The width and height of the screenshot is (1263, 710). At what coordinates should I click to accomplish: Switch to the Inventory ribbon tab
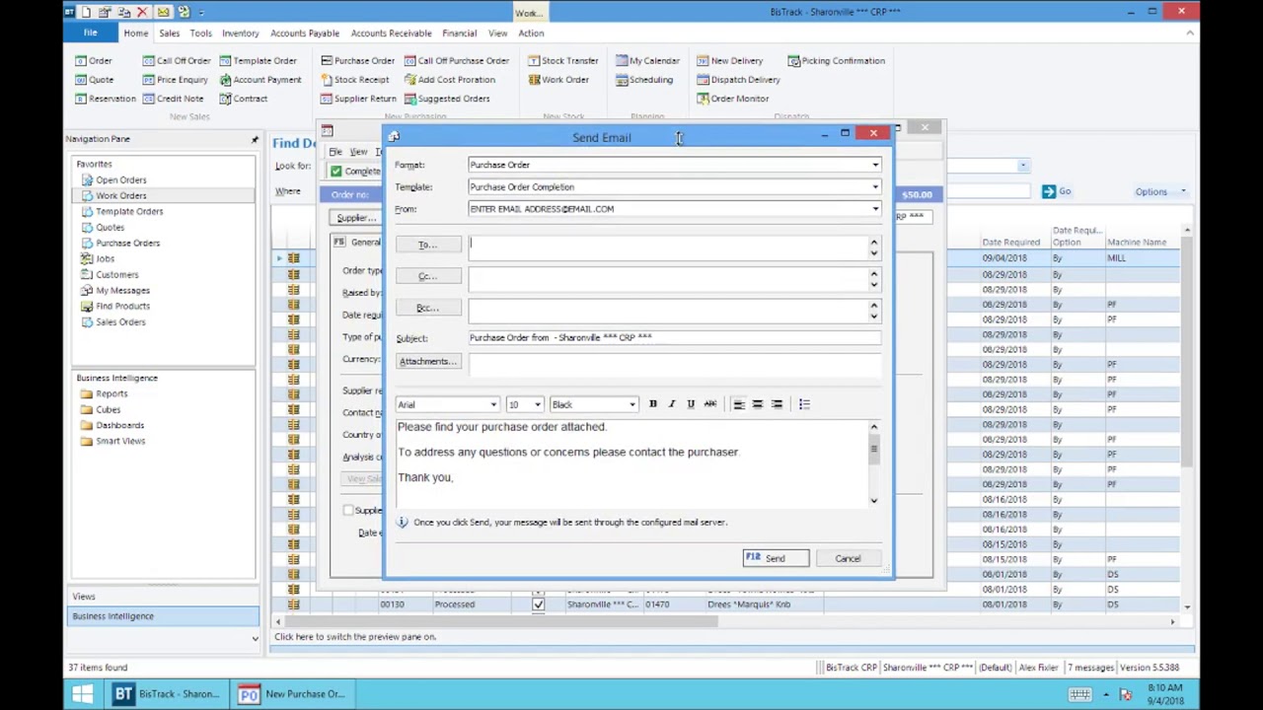(x=240, y=34)
